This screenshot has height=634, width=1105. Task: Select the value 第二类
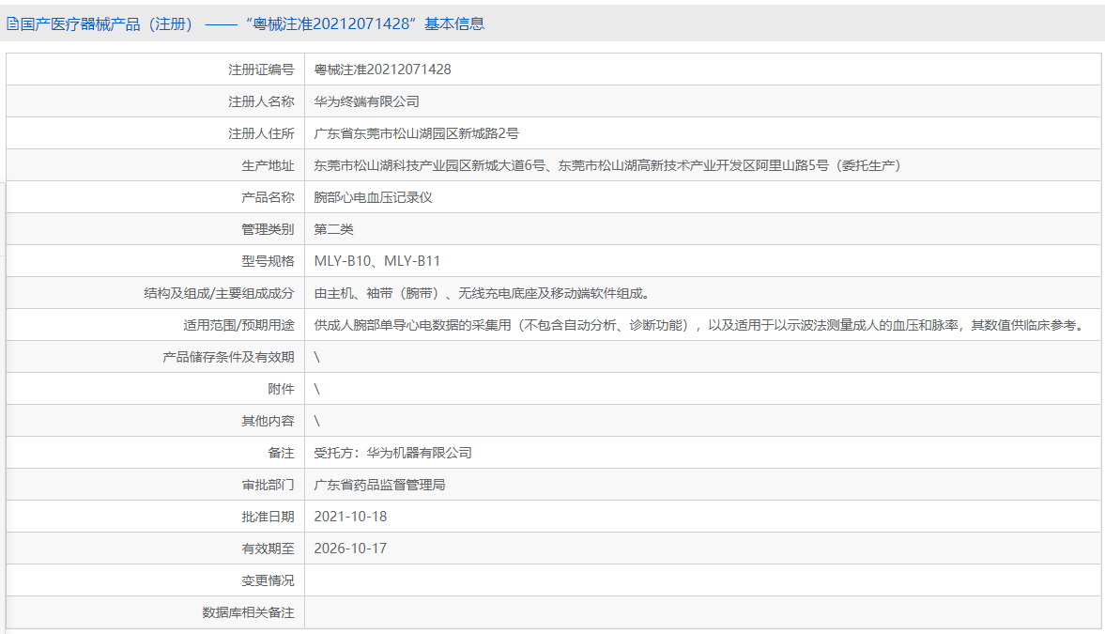tap(334, 229)
